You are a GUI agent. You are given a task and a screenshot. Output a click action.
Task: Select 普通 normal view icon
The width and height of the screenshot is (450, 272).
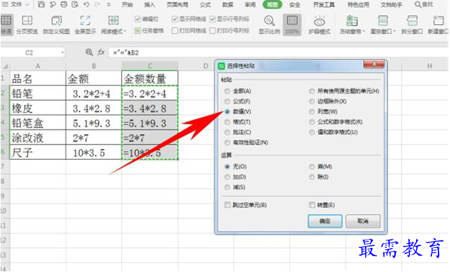[6, 20]
